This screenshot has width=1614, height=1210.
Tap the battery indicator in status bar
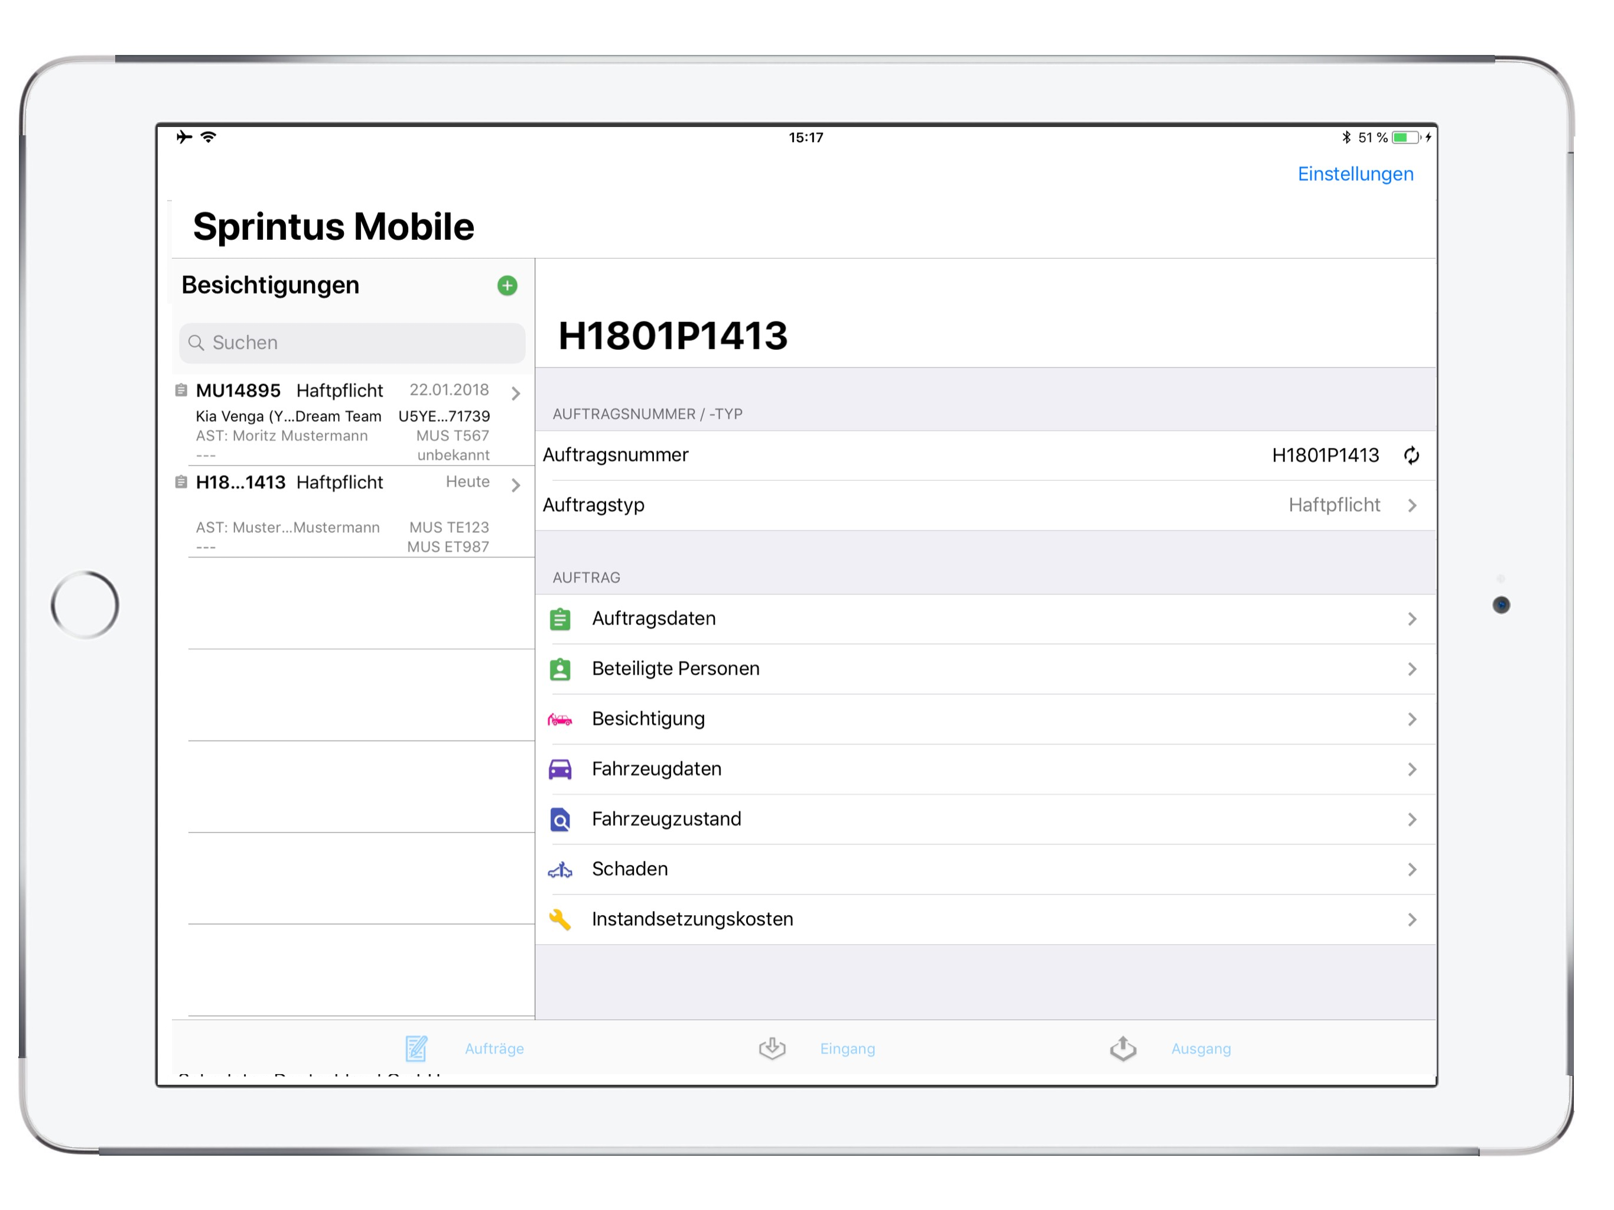[1406, 137]
